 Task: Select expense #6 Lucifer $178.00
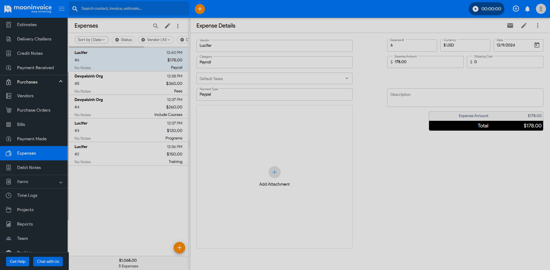click(128, 60)
